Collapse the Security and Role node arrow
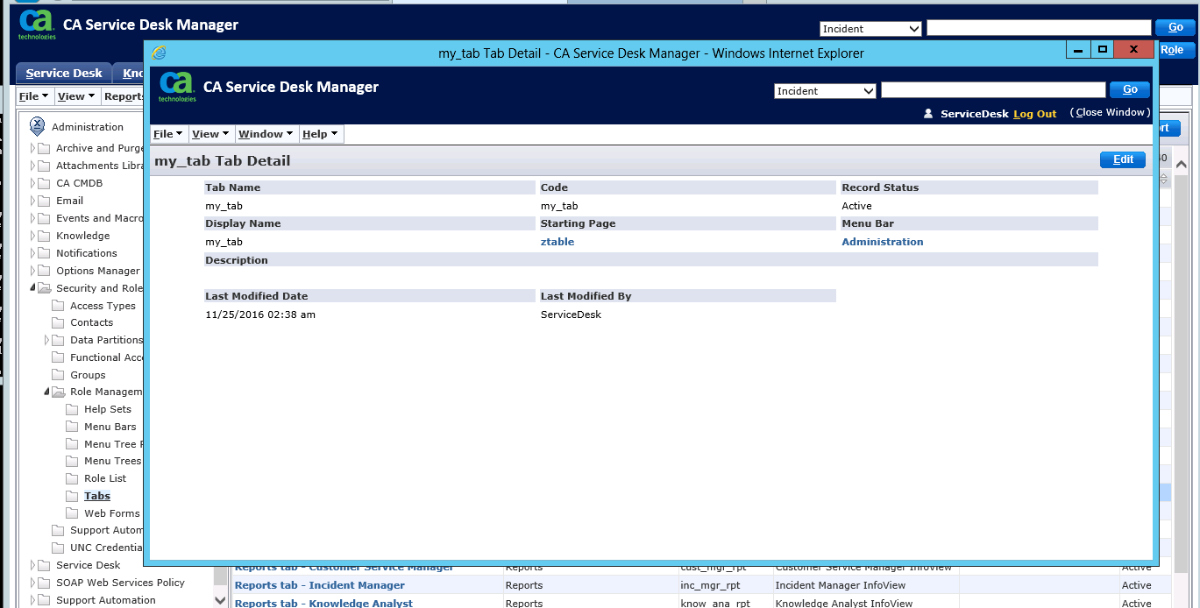1200x608 pixels. point(33,288)
